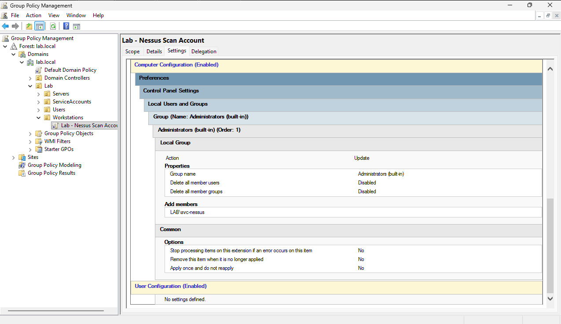The width and height of the screenshot is (561, 324).
Task: Collapse the Local Group section header
Action: (x=348, y=144)
